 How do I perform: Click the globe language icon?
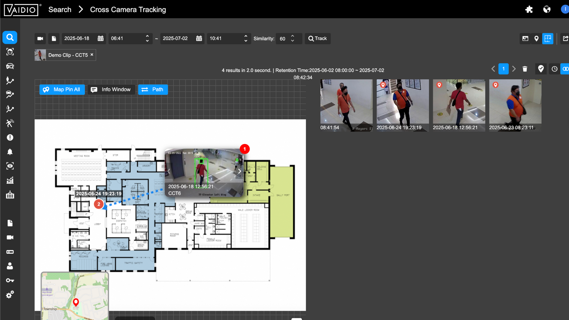pos(547,9)
